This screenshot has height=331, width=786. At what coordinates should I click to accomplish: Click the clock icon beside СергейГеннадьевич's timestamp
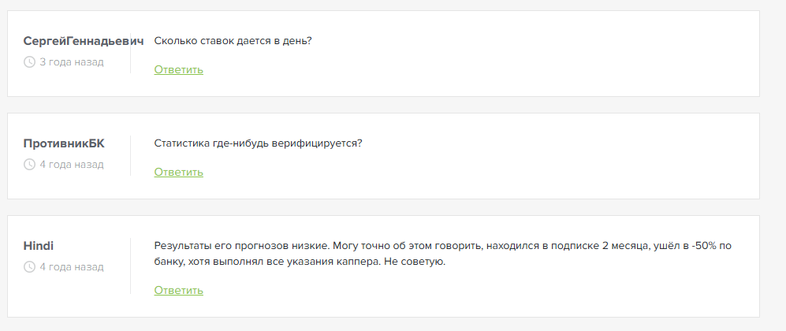(x=30, y=62)
